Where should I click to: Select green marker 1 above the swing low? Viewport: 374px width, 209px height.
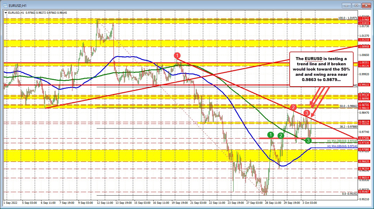[270, 135]
